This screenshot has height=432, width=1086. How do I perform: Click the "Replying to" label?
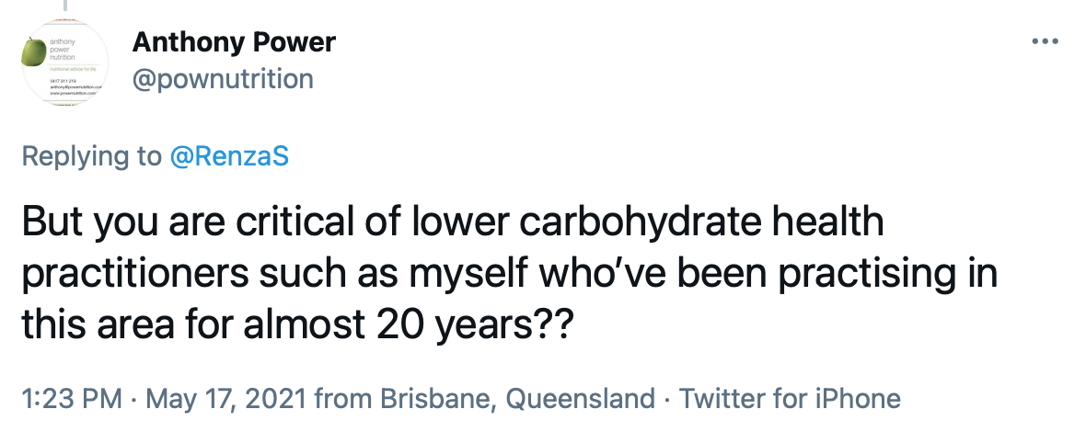[91, 156]
